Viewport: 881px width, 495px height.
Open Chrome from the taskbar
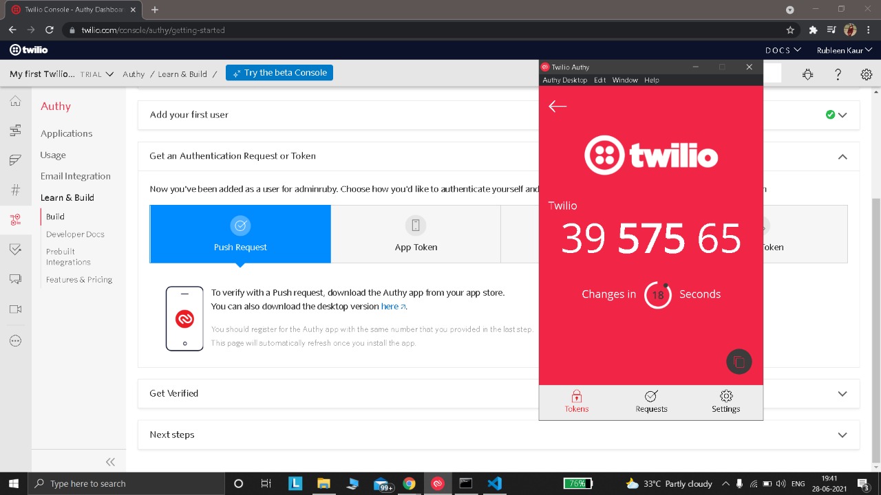(x=409, y=483)
